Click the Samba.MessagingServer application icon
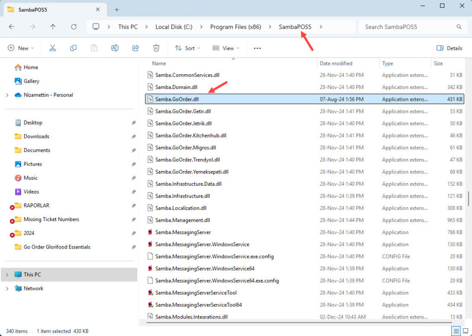The width and height of the screenshot is (472, 336). tap(150, 232)
